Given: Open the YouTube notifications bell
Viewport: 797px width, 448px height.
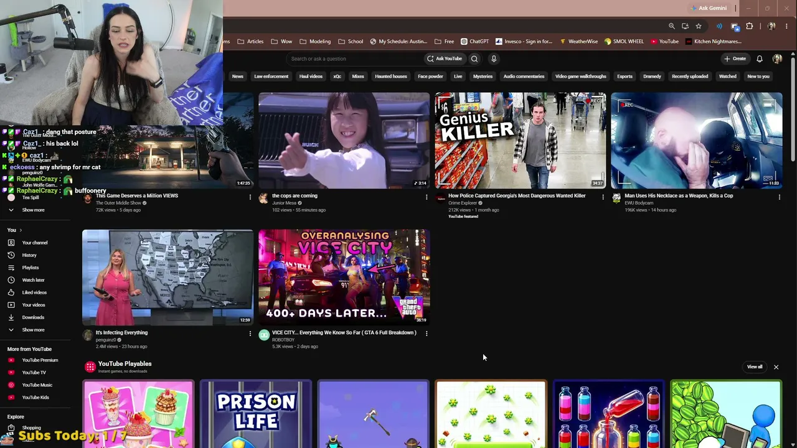Looking at the screenshot, I should pos(760,58).
